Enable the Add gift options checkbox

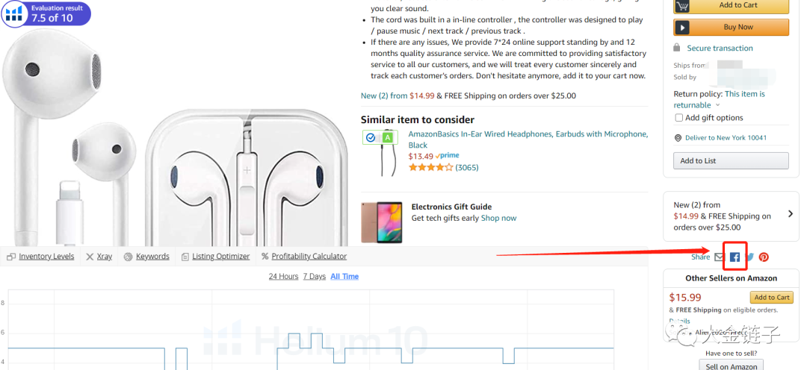[x=678, y=118]
